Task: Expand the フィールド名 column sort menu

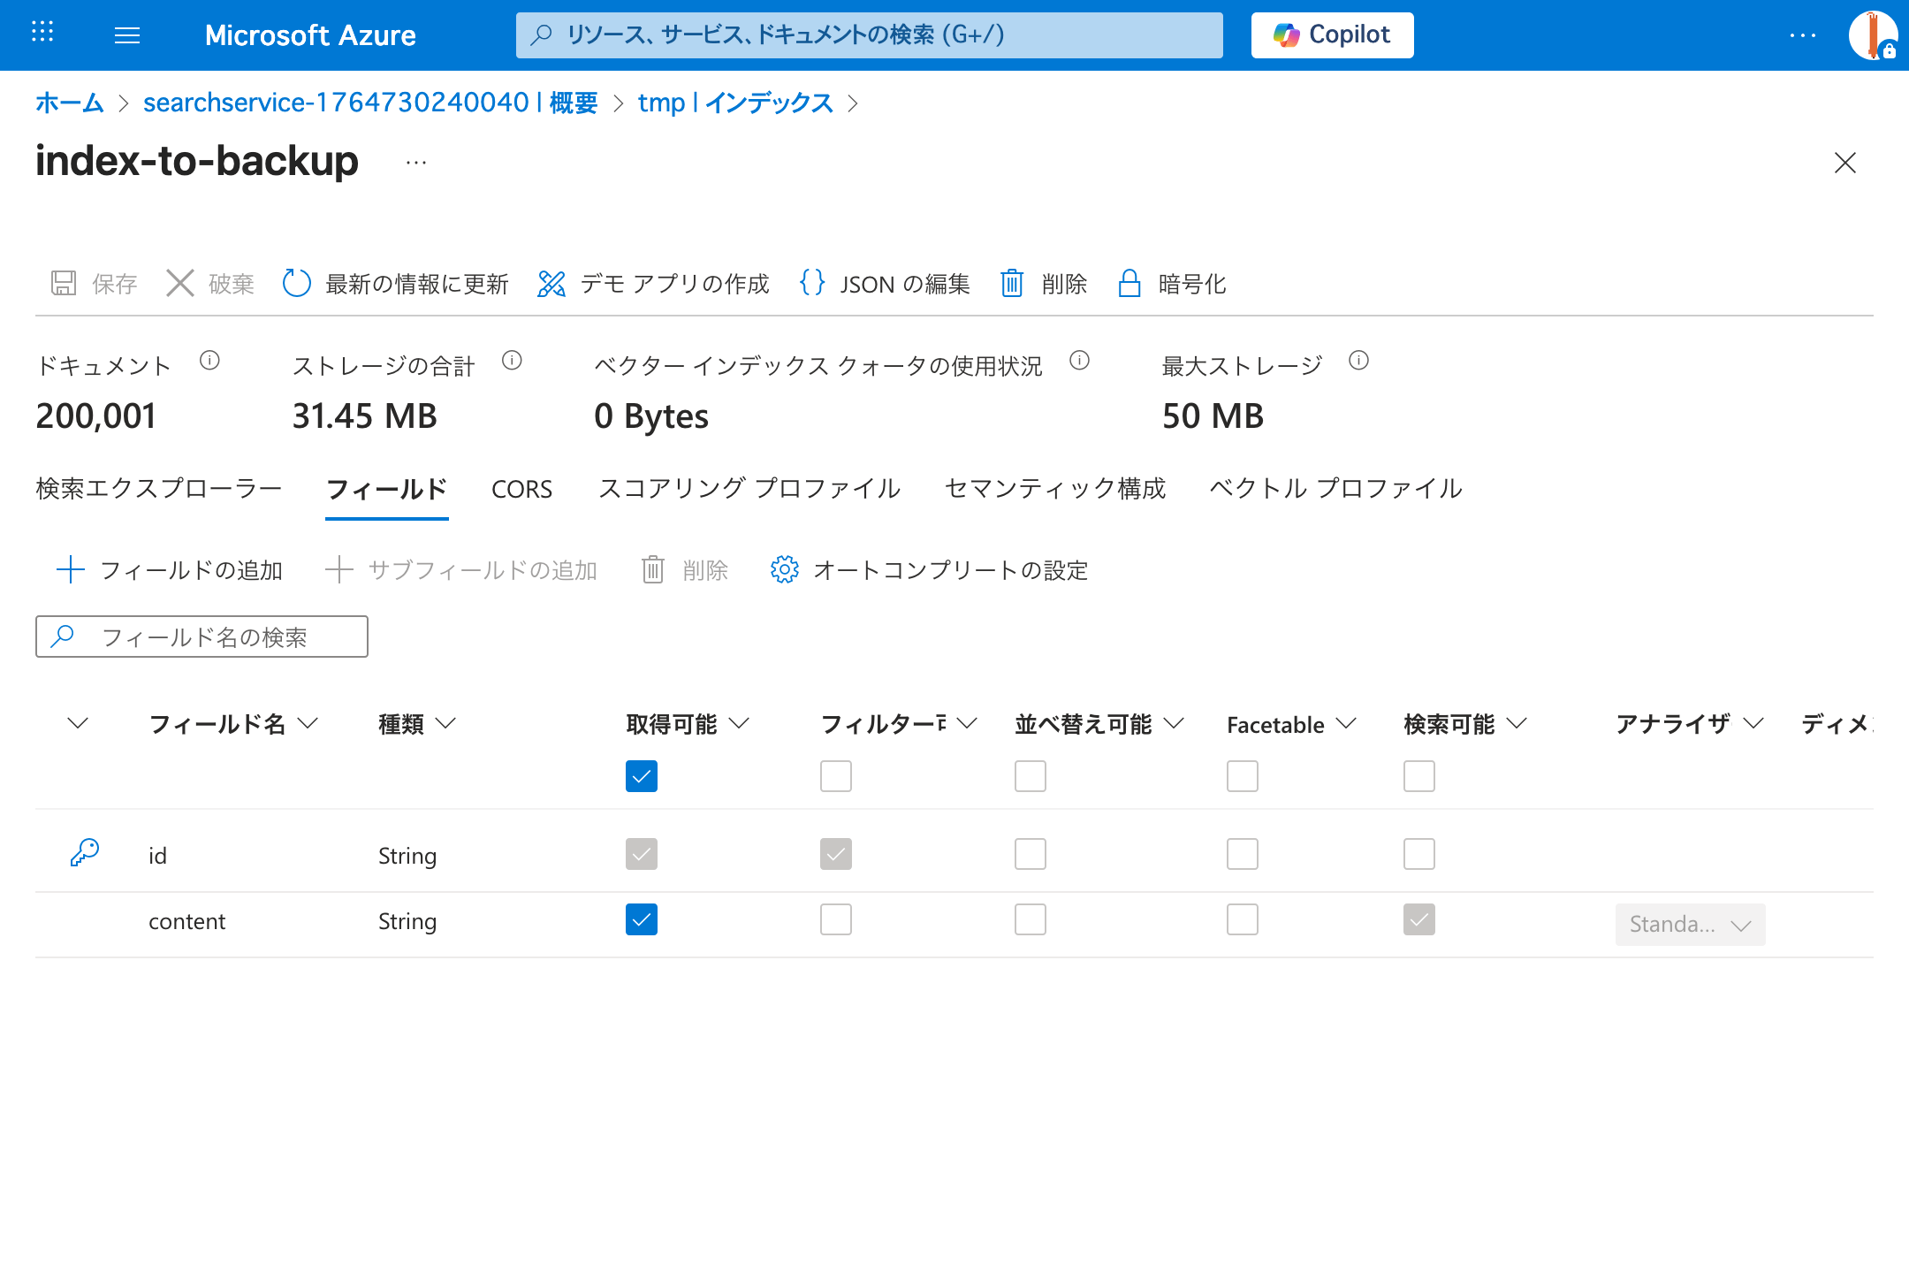Action: point(308,723)
